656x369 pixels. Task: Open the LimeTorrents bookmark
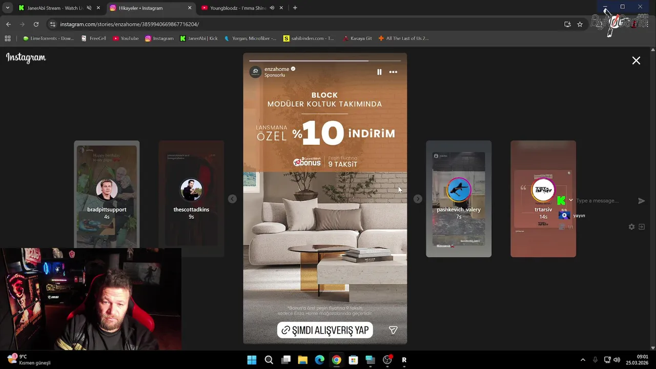48,38
